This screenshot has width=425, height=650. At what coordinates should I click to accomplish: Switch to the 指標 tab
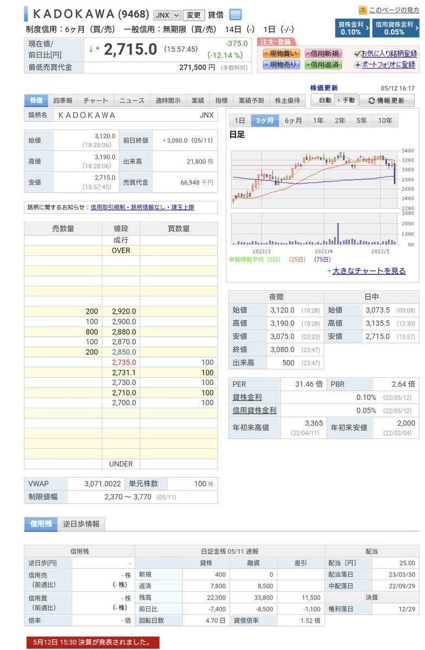(x=221, y=100)
